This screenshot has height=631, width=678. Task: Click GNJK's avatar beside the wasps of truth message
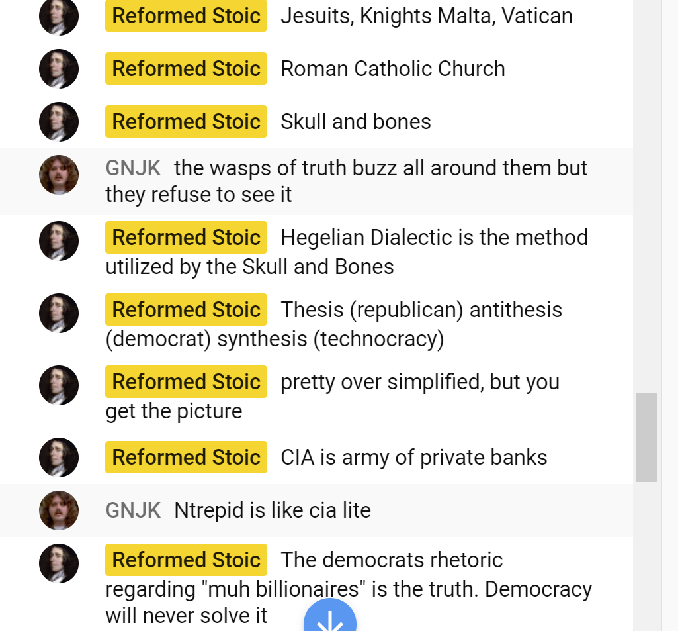[59, 175]
